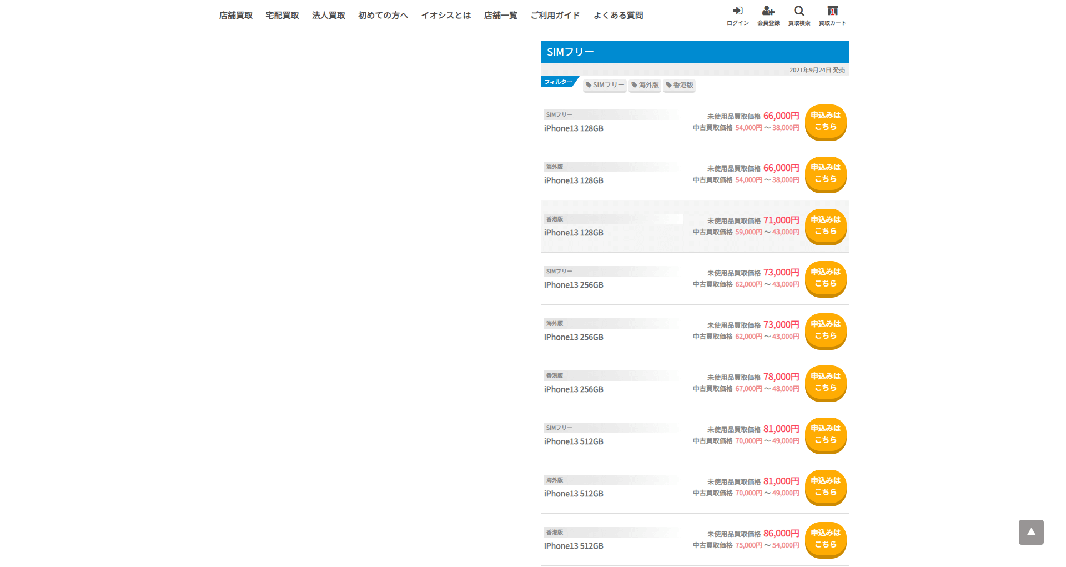The height and width of the screenshot is (567, 1066).
Task: Toggle the SIMフリー filter tag
Action: click(x=605, y=85)
